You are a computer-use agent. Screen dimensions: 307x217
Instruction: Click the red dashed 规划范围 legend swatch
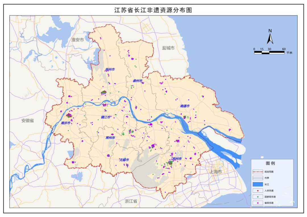click(x=258, y=172)
